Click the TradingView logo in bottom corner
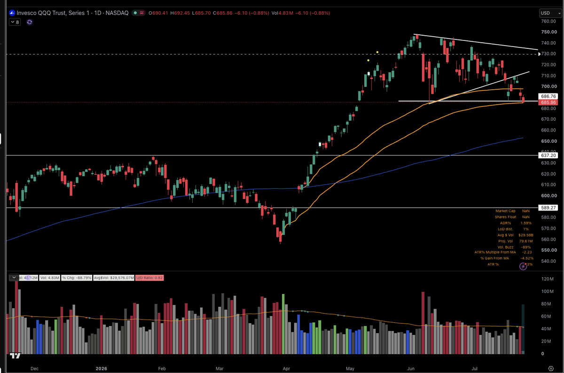The width and height of the screenshot is (564, 373). pos(15,356)
